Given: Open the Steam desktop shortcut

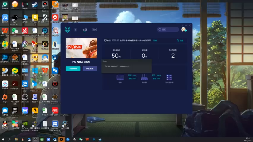Looking at the screenshot, I should pos(35,5).
